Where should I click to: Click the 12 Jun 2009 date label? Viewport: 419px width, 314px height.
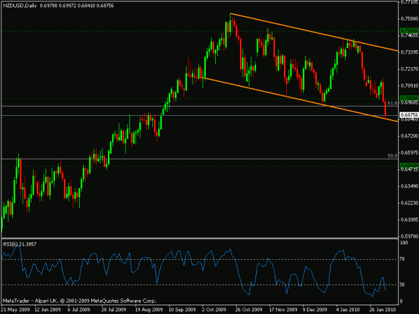point(48,310)
